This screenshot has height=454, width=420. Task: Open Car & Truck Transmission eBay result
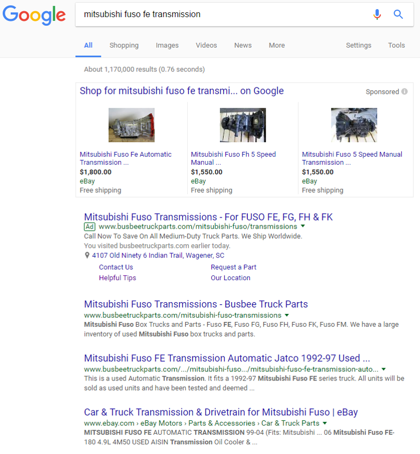(x=221, y=412)
